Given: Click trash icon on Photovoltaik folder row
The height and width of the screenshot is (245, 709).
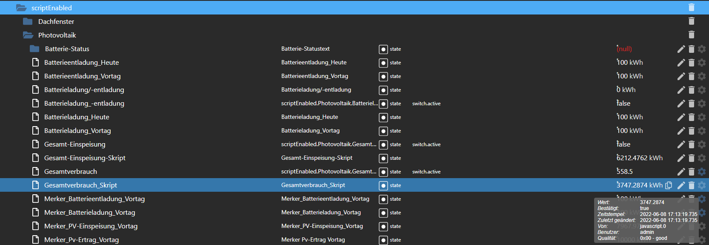Looking at the screenshot, I should tap(692, 35).
